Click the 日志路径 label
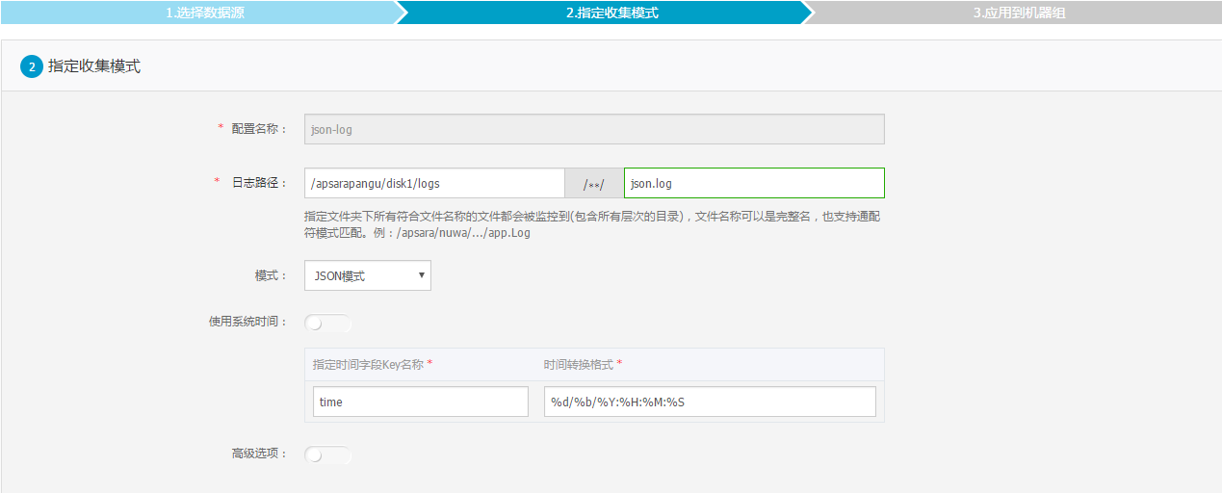1222x493 pixels. [x=259, y=182]
